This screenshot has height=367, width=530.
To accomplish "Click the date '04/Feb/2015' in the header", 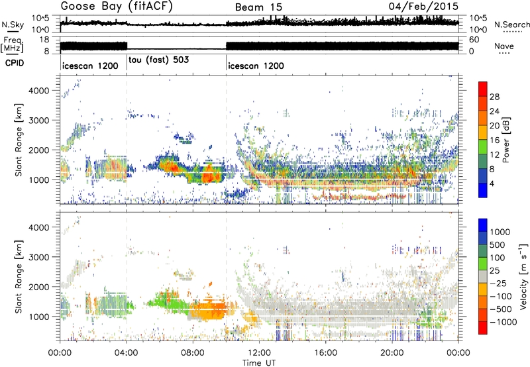I will click(423, 7).
